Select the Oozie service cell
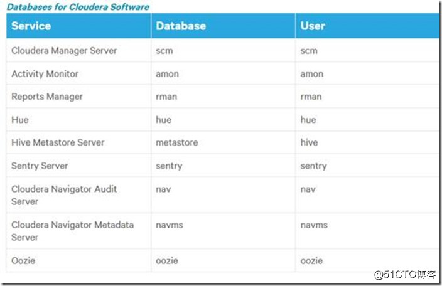 coord(78,260)
